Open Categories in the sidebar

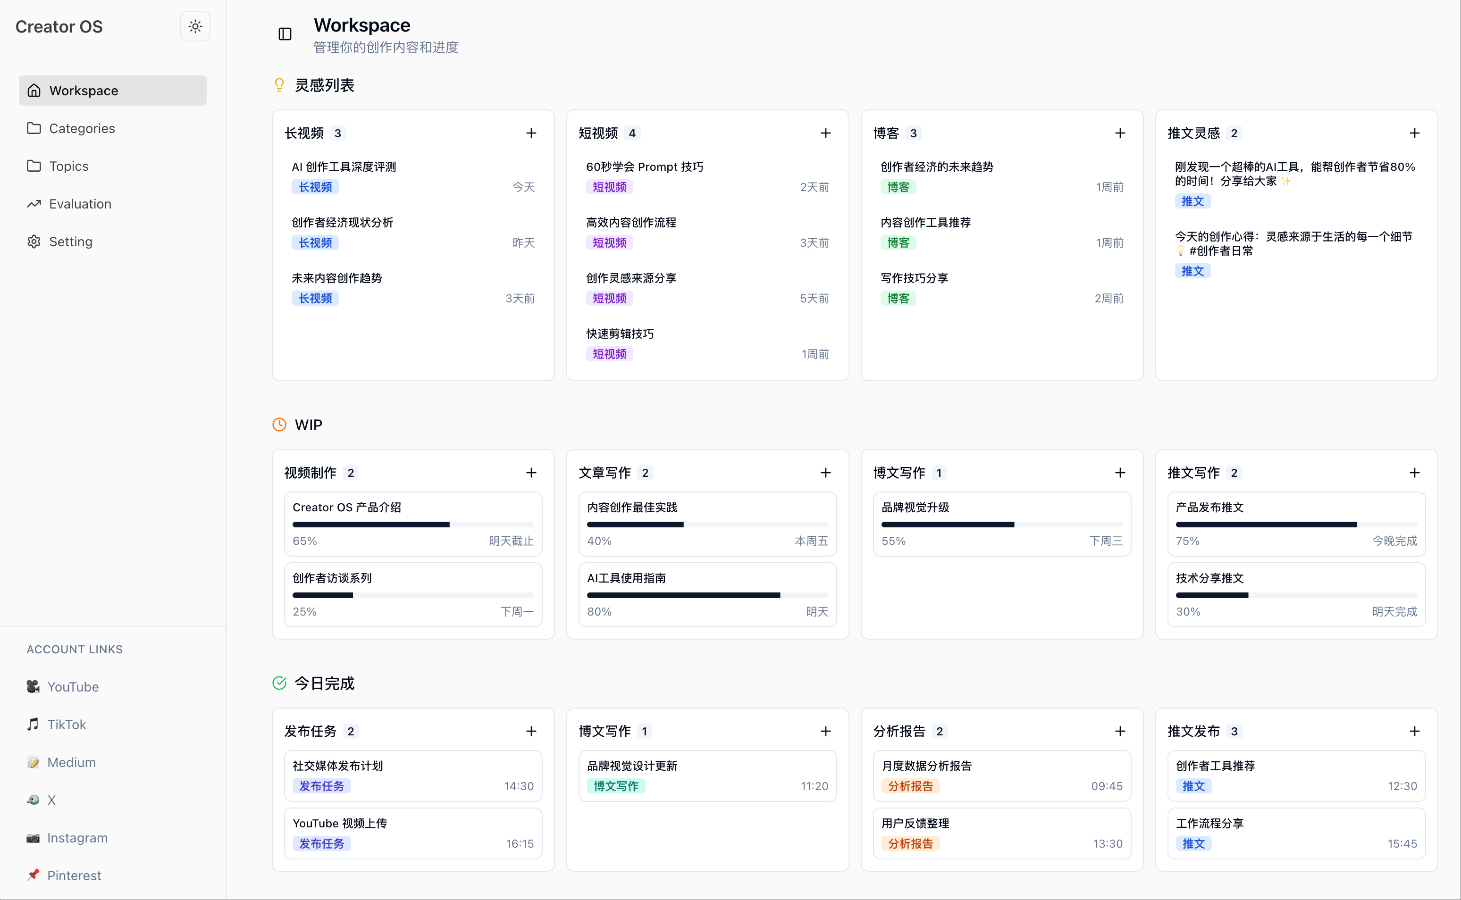112,128
